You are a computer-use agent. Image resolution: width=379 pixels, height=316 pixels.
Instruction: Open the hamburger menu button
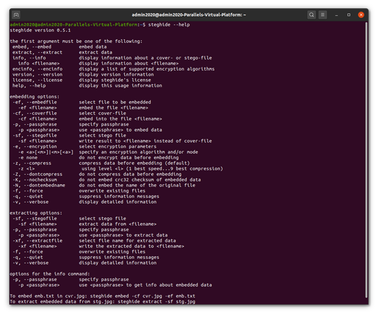pos(323,15)
